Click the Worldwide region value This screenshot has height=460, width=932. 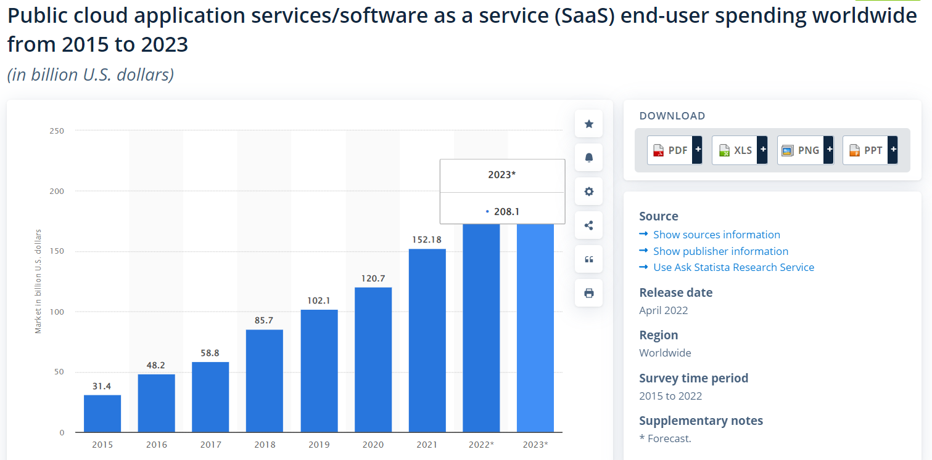click(x=665, y=353)
